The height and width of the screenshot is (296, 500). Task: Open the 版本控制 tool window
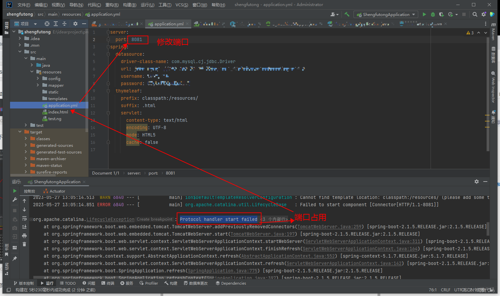pos(24,283)
